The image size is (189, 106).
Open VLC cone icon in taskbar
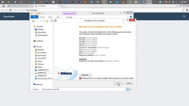pyautogui.click(x=123, y=2)
